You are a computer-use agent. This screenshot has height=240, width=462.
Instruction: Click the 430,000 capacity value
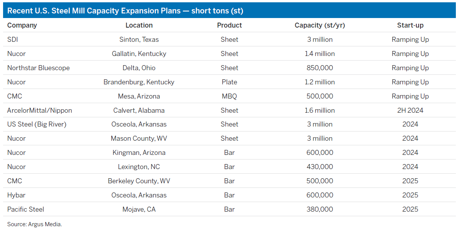pos(320,167)
